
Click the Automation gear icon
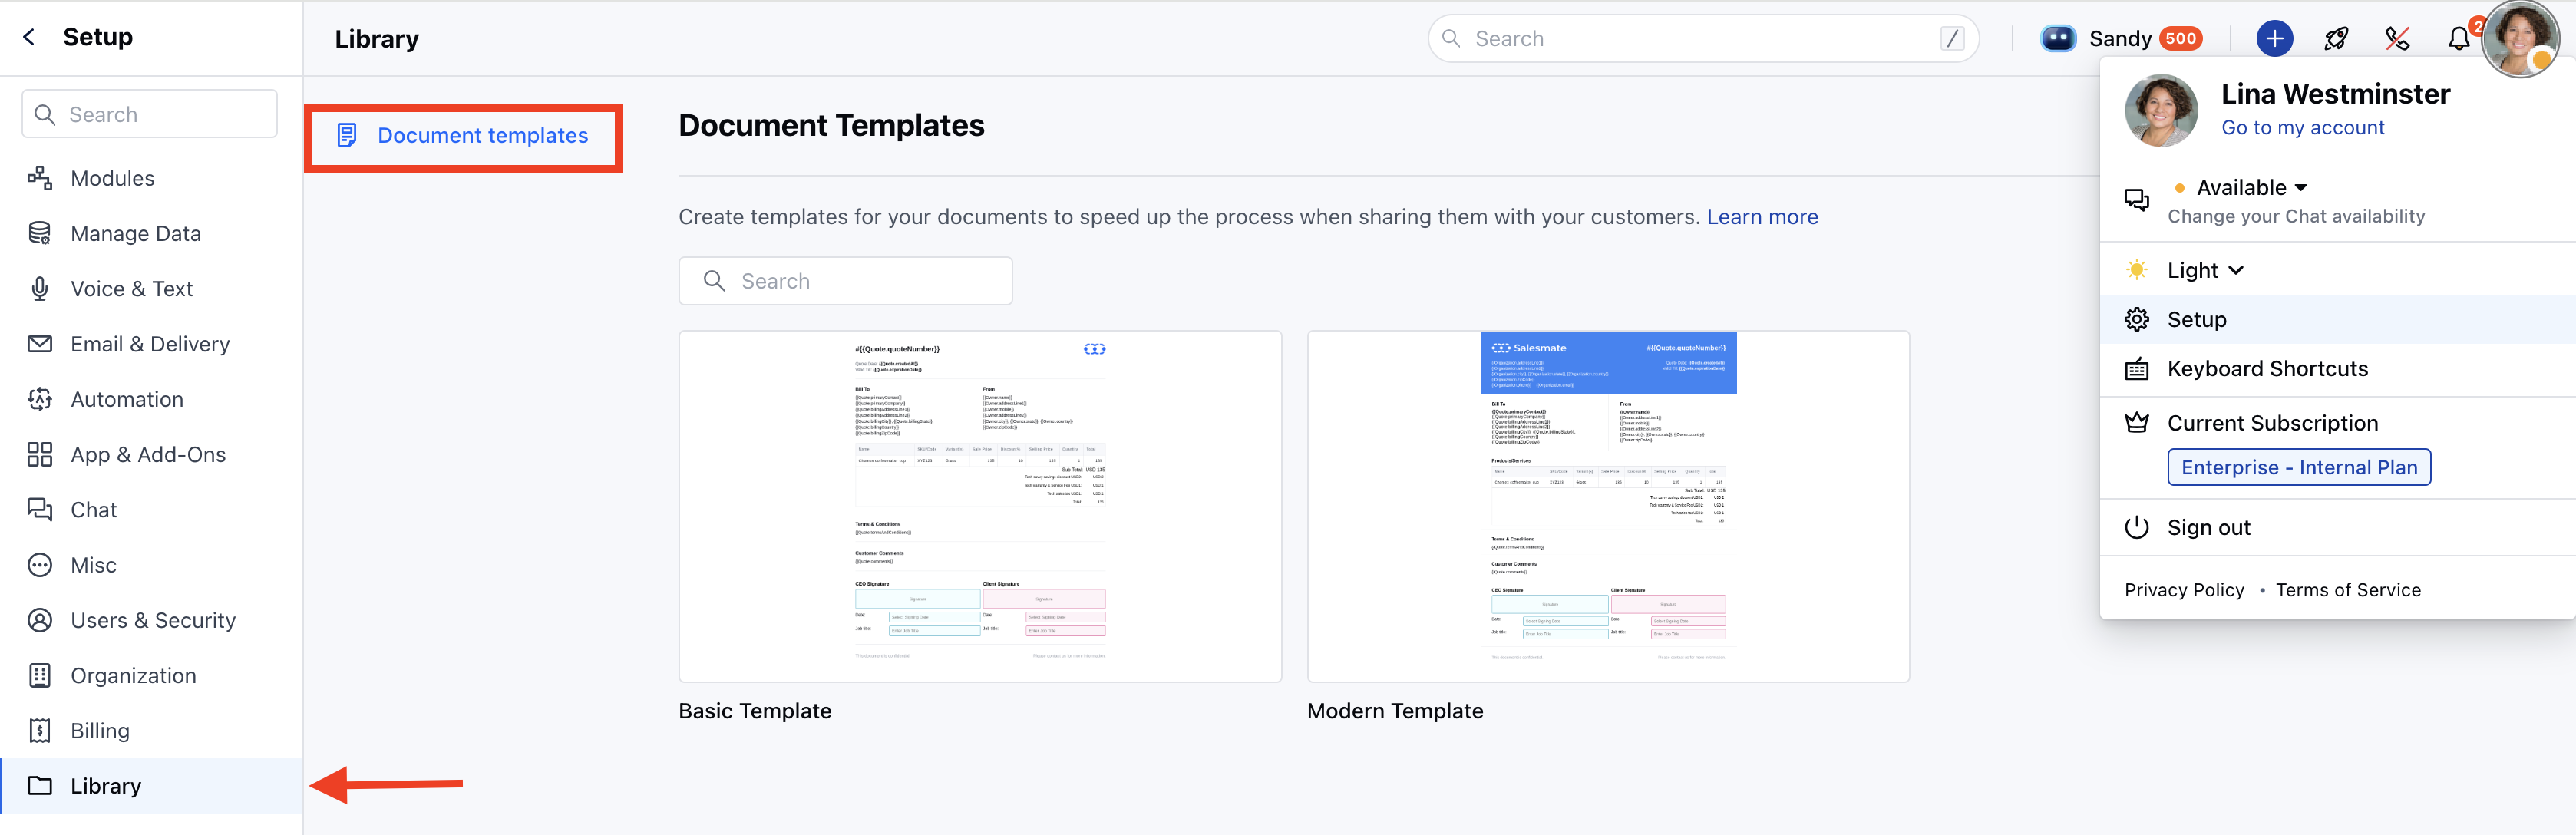pos(40,399)
